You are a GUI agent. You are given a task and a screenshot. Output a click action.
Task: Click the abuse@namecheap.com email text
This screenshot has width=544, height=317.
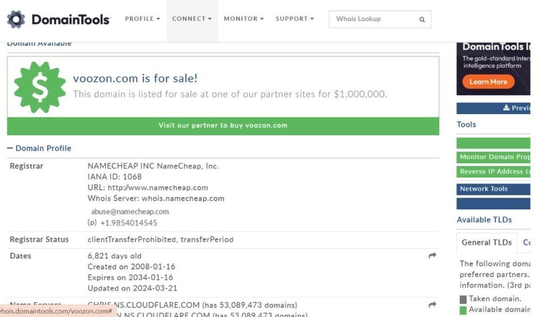click(x=130, y=211)
